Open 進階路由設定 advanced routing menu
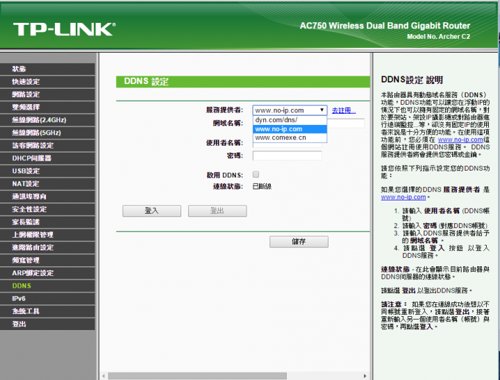500x380 pixels. click(x=47, y=247)
